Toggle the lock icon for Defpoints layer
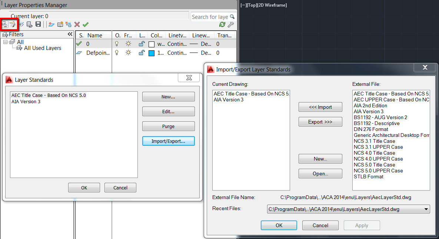The width and height of the screenshot is (439, 239). point(142,53)
